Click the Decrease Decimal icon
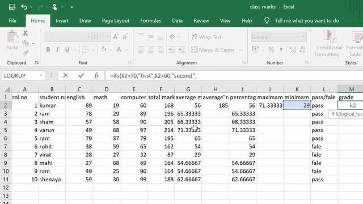 click(x=302, y=49)
